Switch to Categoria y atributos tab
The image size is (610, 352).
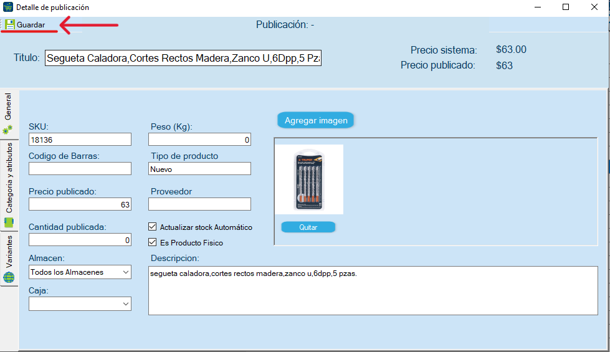coord(9,186)
